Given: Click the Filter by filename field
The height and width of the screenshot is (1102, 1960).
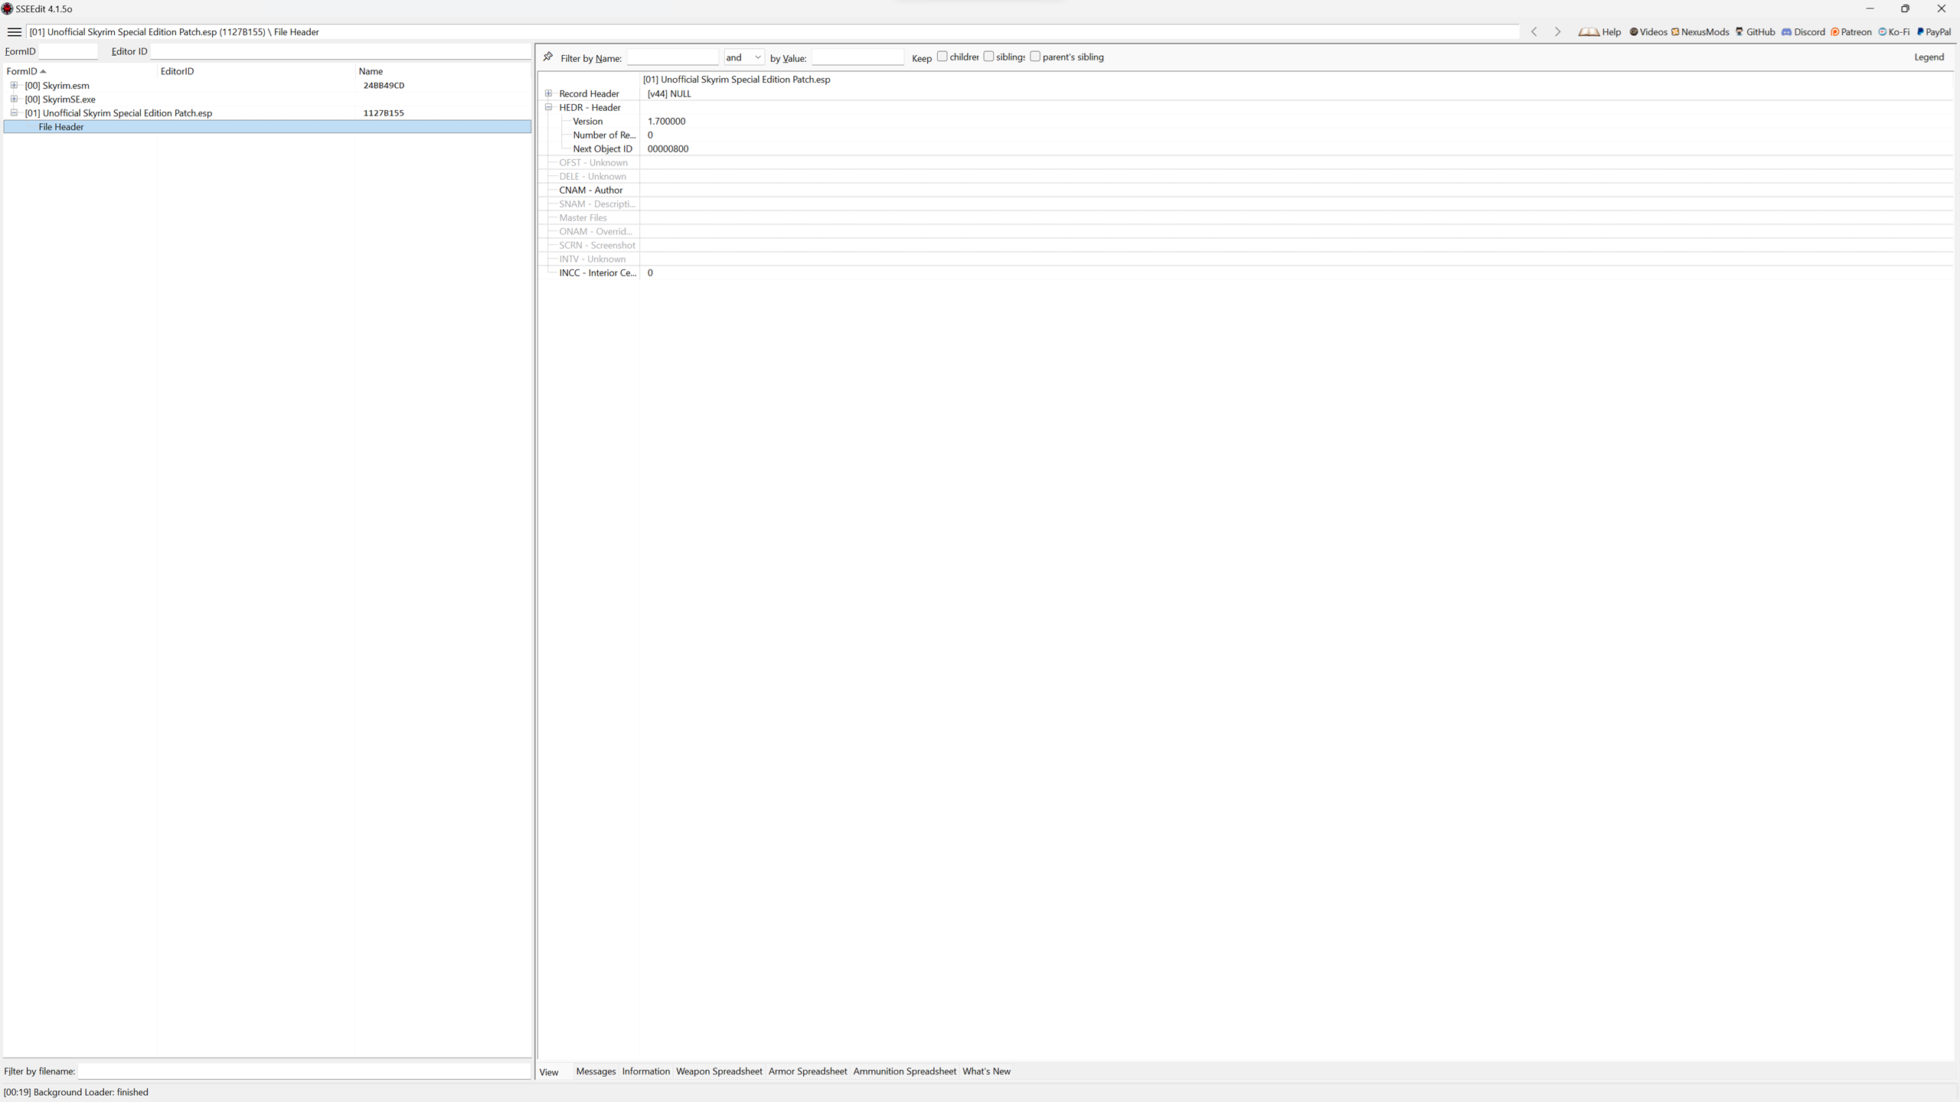Looking at the screenshot, I should (304, 1071).
